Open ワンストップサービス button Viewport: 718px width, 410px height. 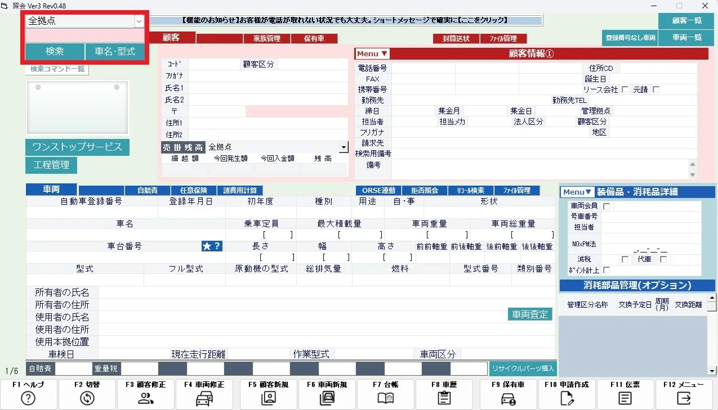pos(77,147)
